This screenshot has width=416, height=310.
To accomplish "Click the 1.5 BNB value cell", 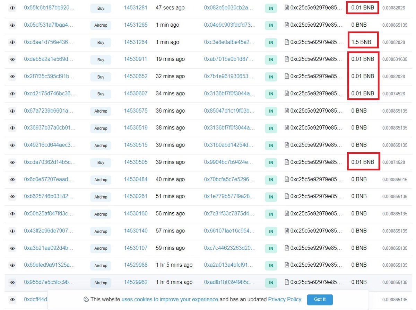I will (x=361, y=42).
